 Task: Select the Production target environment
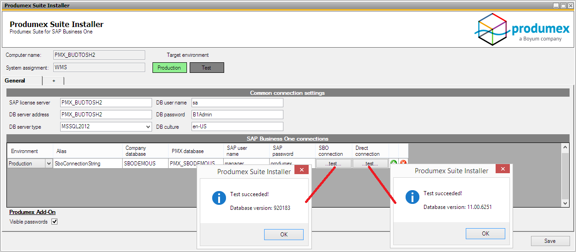pos(169,68)
